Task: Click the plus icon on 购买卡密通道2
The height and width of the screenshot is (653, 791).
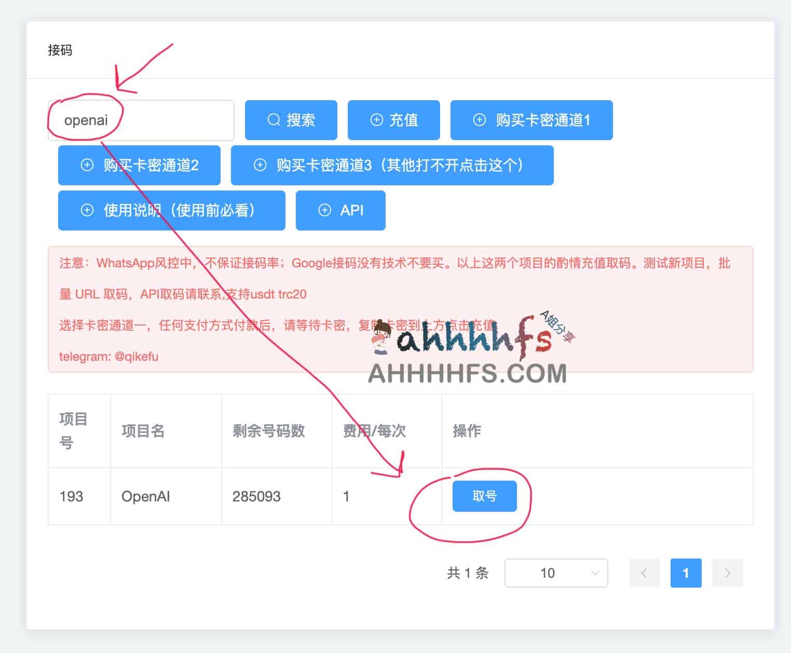Action: [x=87, y=165]
